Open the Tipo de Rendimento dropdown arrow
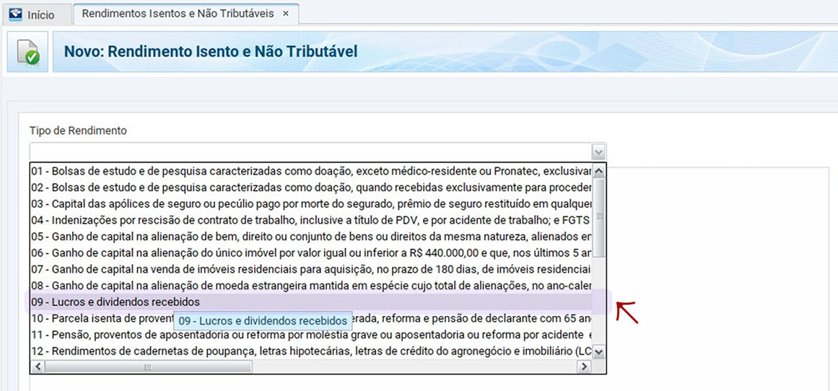838x391 pixels. 598,151
